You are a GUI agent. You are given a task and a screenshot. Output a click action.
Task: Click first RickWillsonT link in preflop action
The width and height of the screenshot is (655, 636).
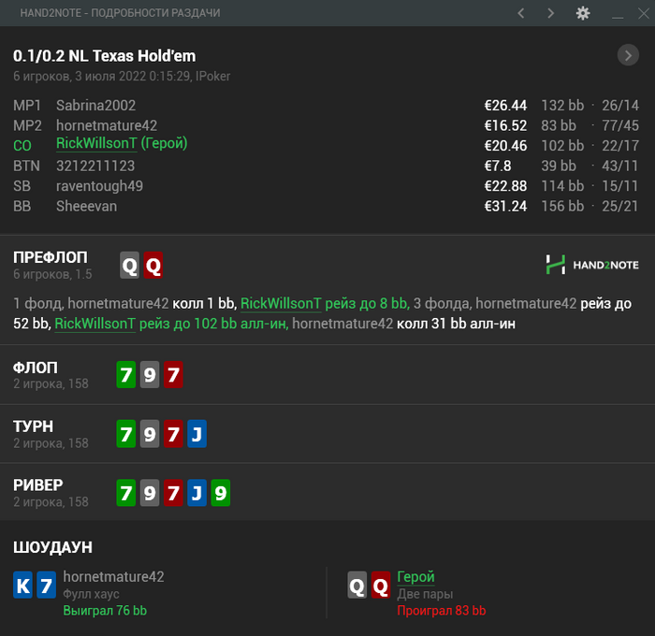pos(281,304)
